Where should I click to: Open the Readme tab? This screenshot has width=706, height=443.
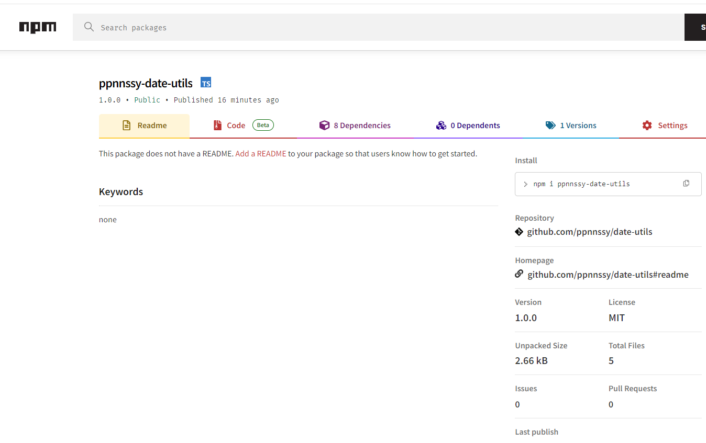(144, 126)
